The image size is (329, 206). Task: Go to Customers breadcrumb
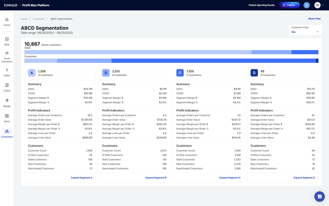click(39, 19)
